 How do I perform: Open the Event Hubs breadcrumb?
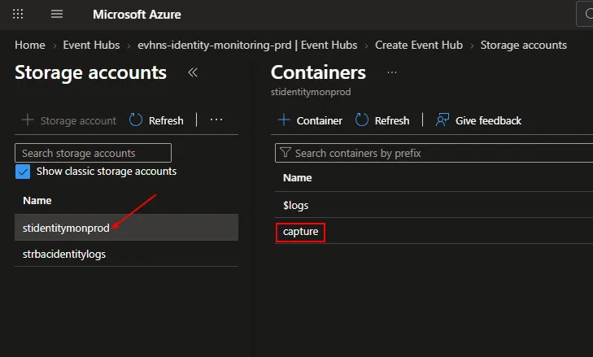tap(91, 45)
